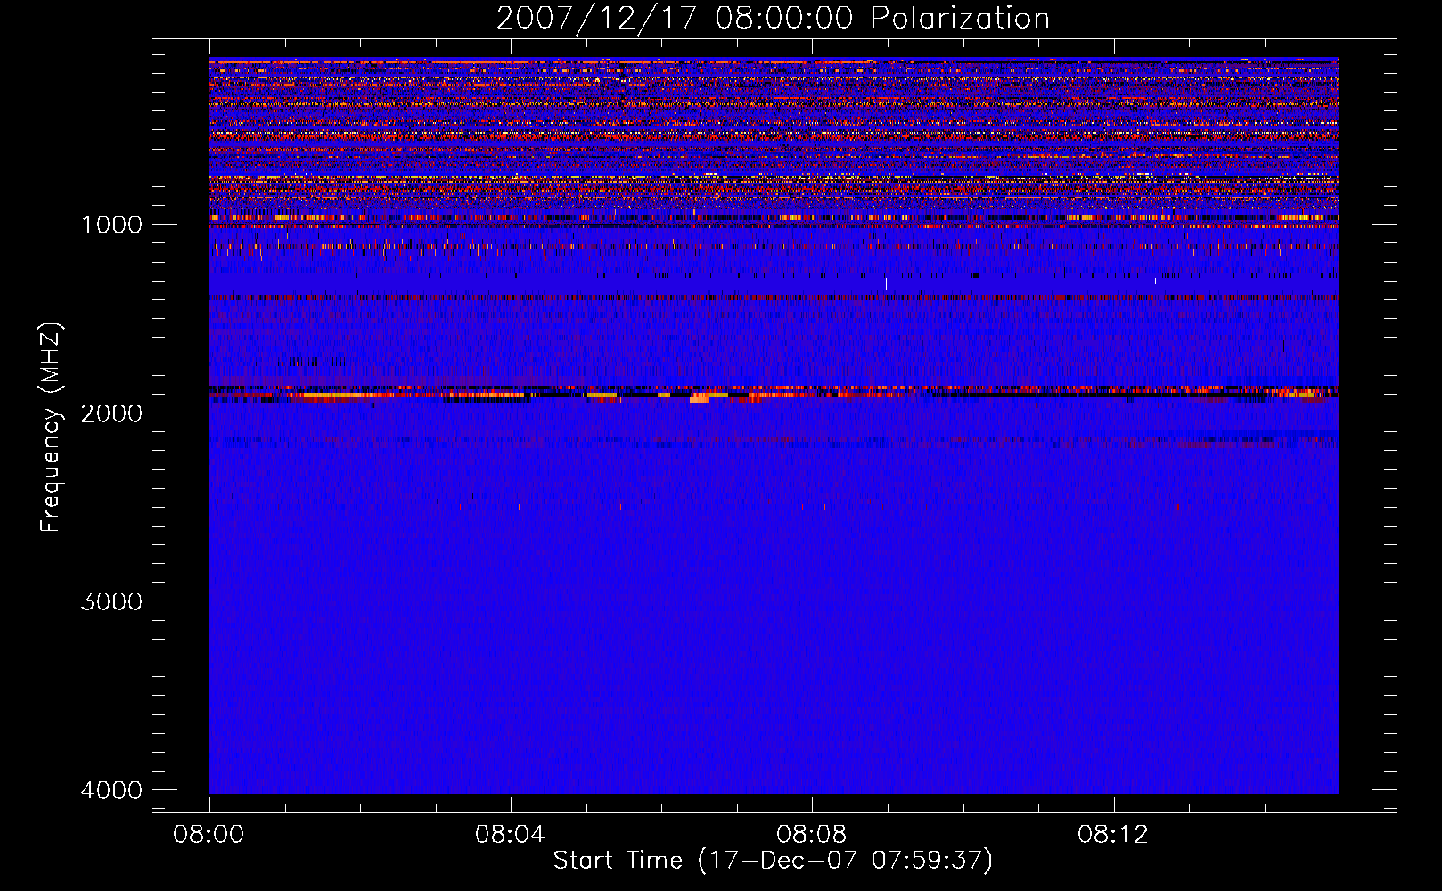Click the '4000' frequency tick label
Viewport: 1442px width, 891px height.
[111, 790]
